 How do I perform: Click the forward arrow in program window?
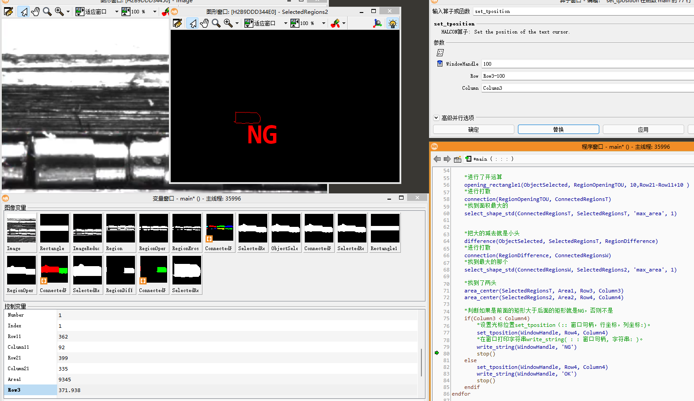447,159
